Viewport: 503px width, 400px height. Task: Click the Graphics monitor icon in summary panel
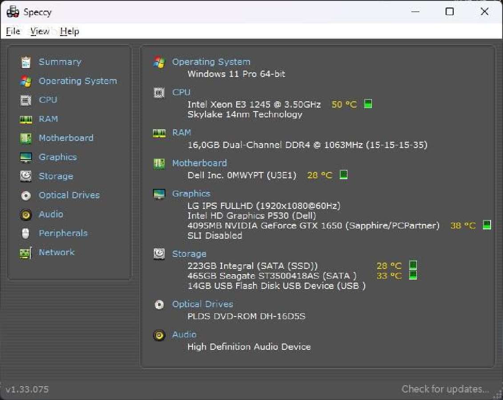(159, 194)
